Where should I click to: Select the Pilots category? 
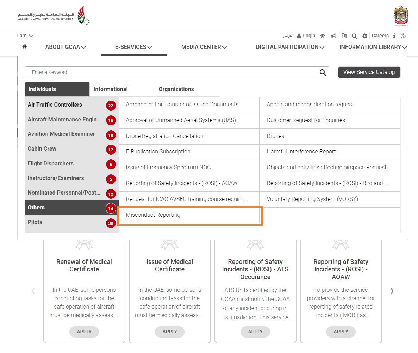pyautogui.click(x=71, y=222)
